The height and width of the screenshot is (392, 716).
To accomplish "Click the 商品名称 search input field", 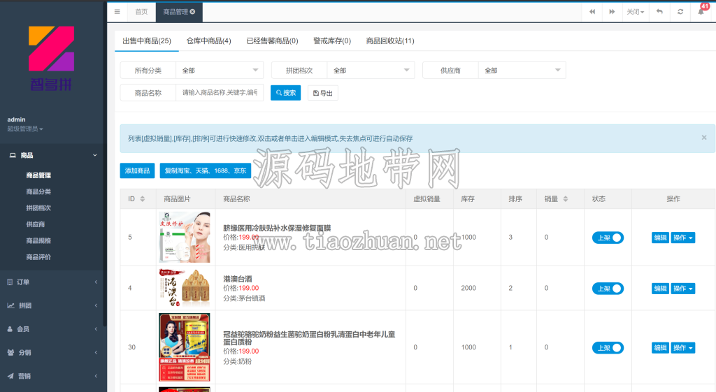I will click(220, 93).
